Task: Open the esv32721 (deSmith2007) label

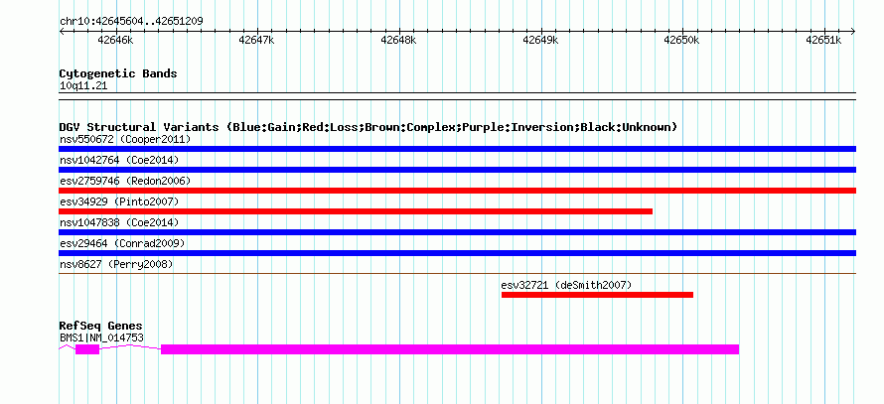Action: pyautogui.click(x=566, y=285)
